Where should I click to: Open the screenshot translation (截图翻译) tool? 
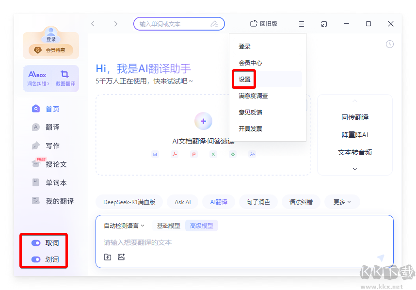64,78
